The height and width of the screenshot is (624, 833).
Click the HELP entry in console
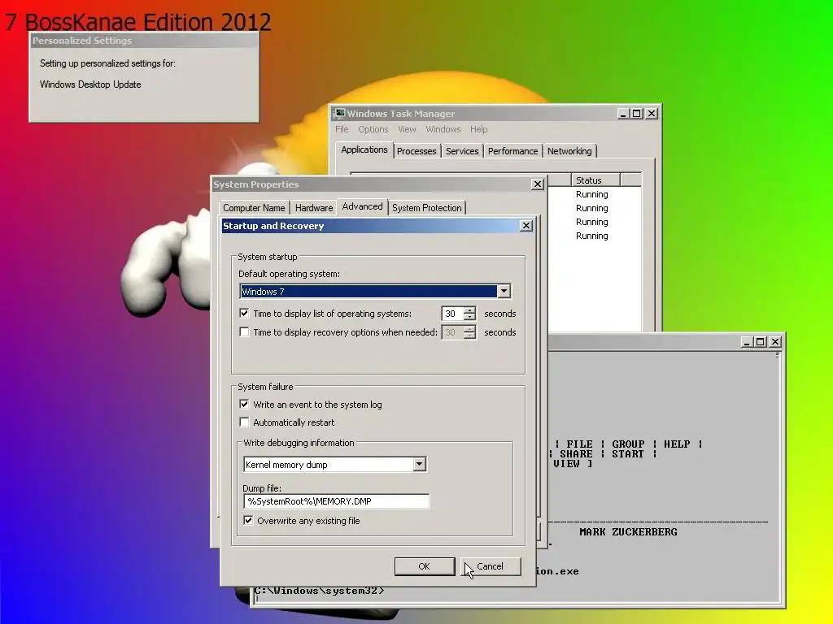[677, 444]
